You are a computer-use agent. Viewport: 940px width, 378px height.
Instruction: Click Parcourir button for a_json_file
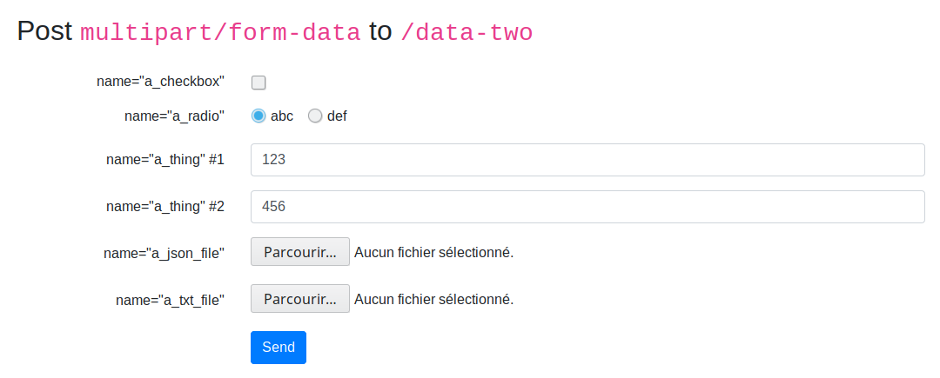[300, 253]
